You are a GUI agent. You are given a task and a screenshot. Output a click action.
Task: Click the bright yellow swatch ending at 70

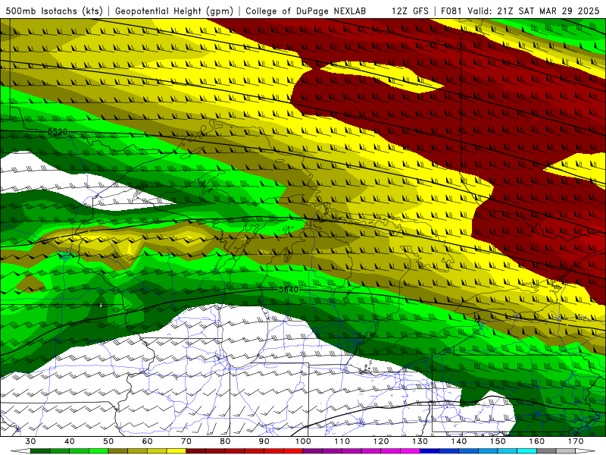(x=176, y=451)
